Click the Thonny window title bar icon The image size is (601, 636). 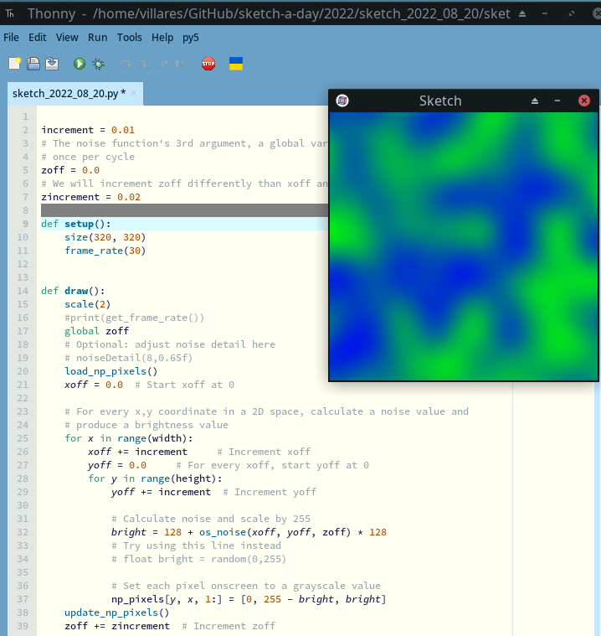pos(10,13)
